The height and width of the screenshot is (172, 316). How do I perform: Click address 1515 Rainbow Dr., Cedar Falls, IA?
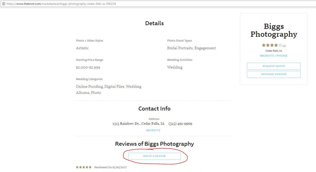[138, 124]
